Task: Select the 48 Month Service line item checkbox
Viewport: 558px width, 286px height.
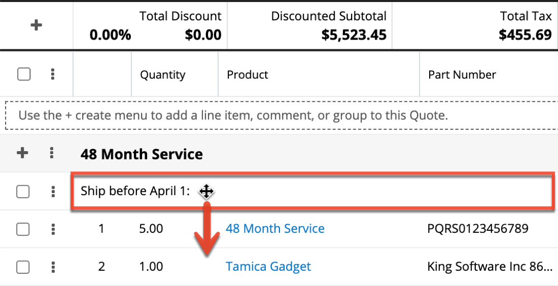Action: tap(23, 229)
